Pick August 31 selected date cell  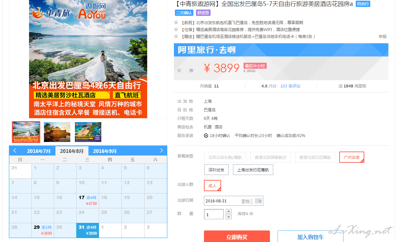87,230
